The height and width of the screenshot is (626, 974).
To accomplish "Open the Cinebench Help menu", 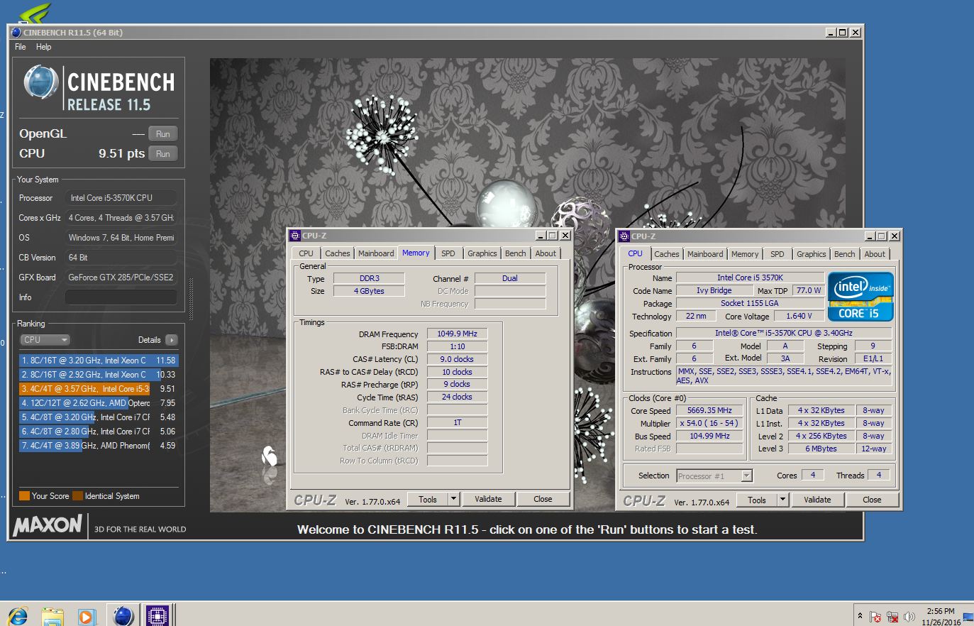I will [x=43, y=47].
